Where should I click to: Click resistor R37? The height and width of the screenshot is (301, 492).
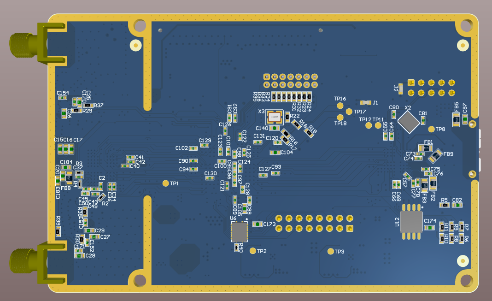point(88,105)
